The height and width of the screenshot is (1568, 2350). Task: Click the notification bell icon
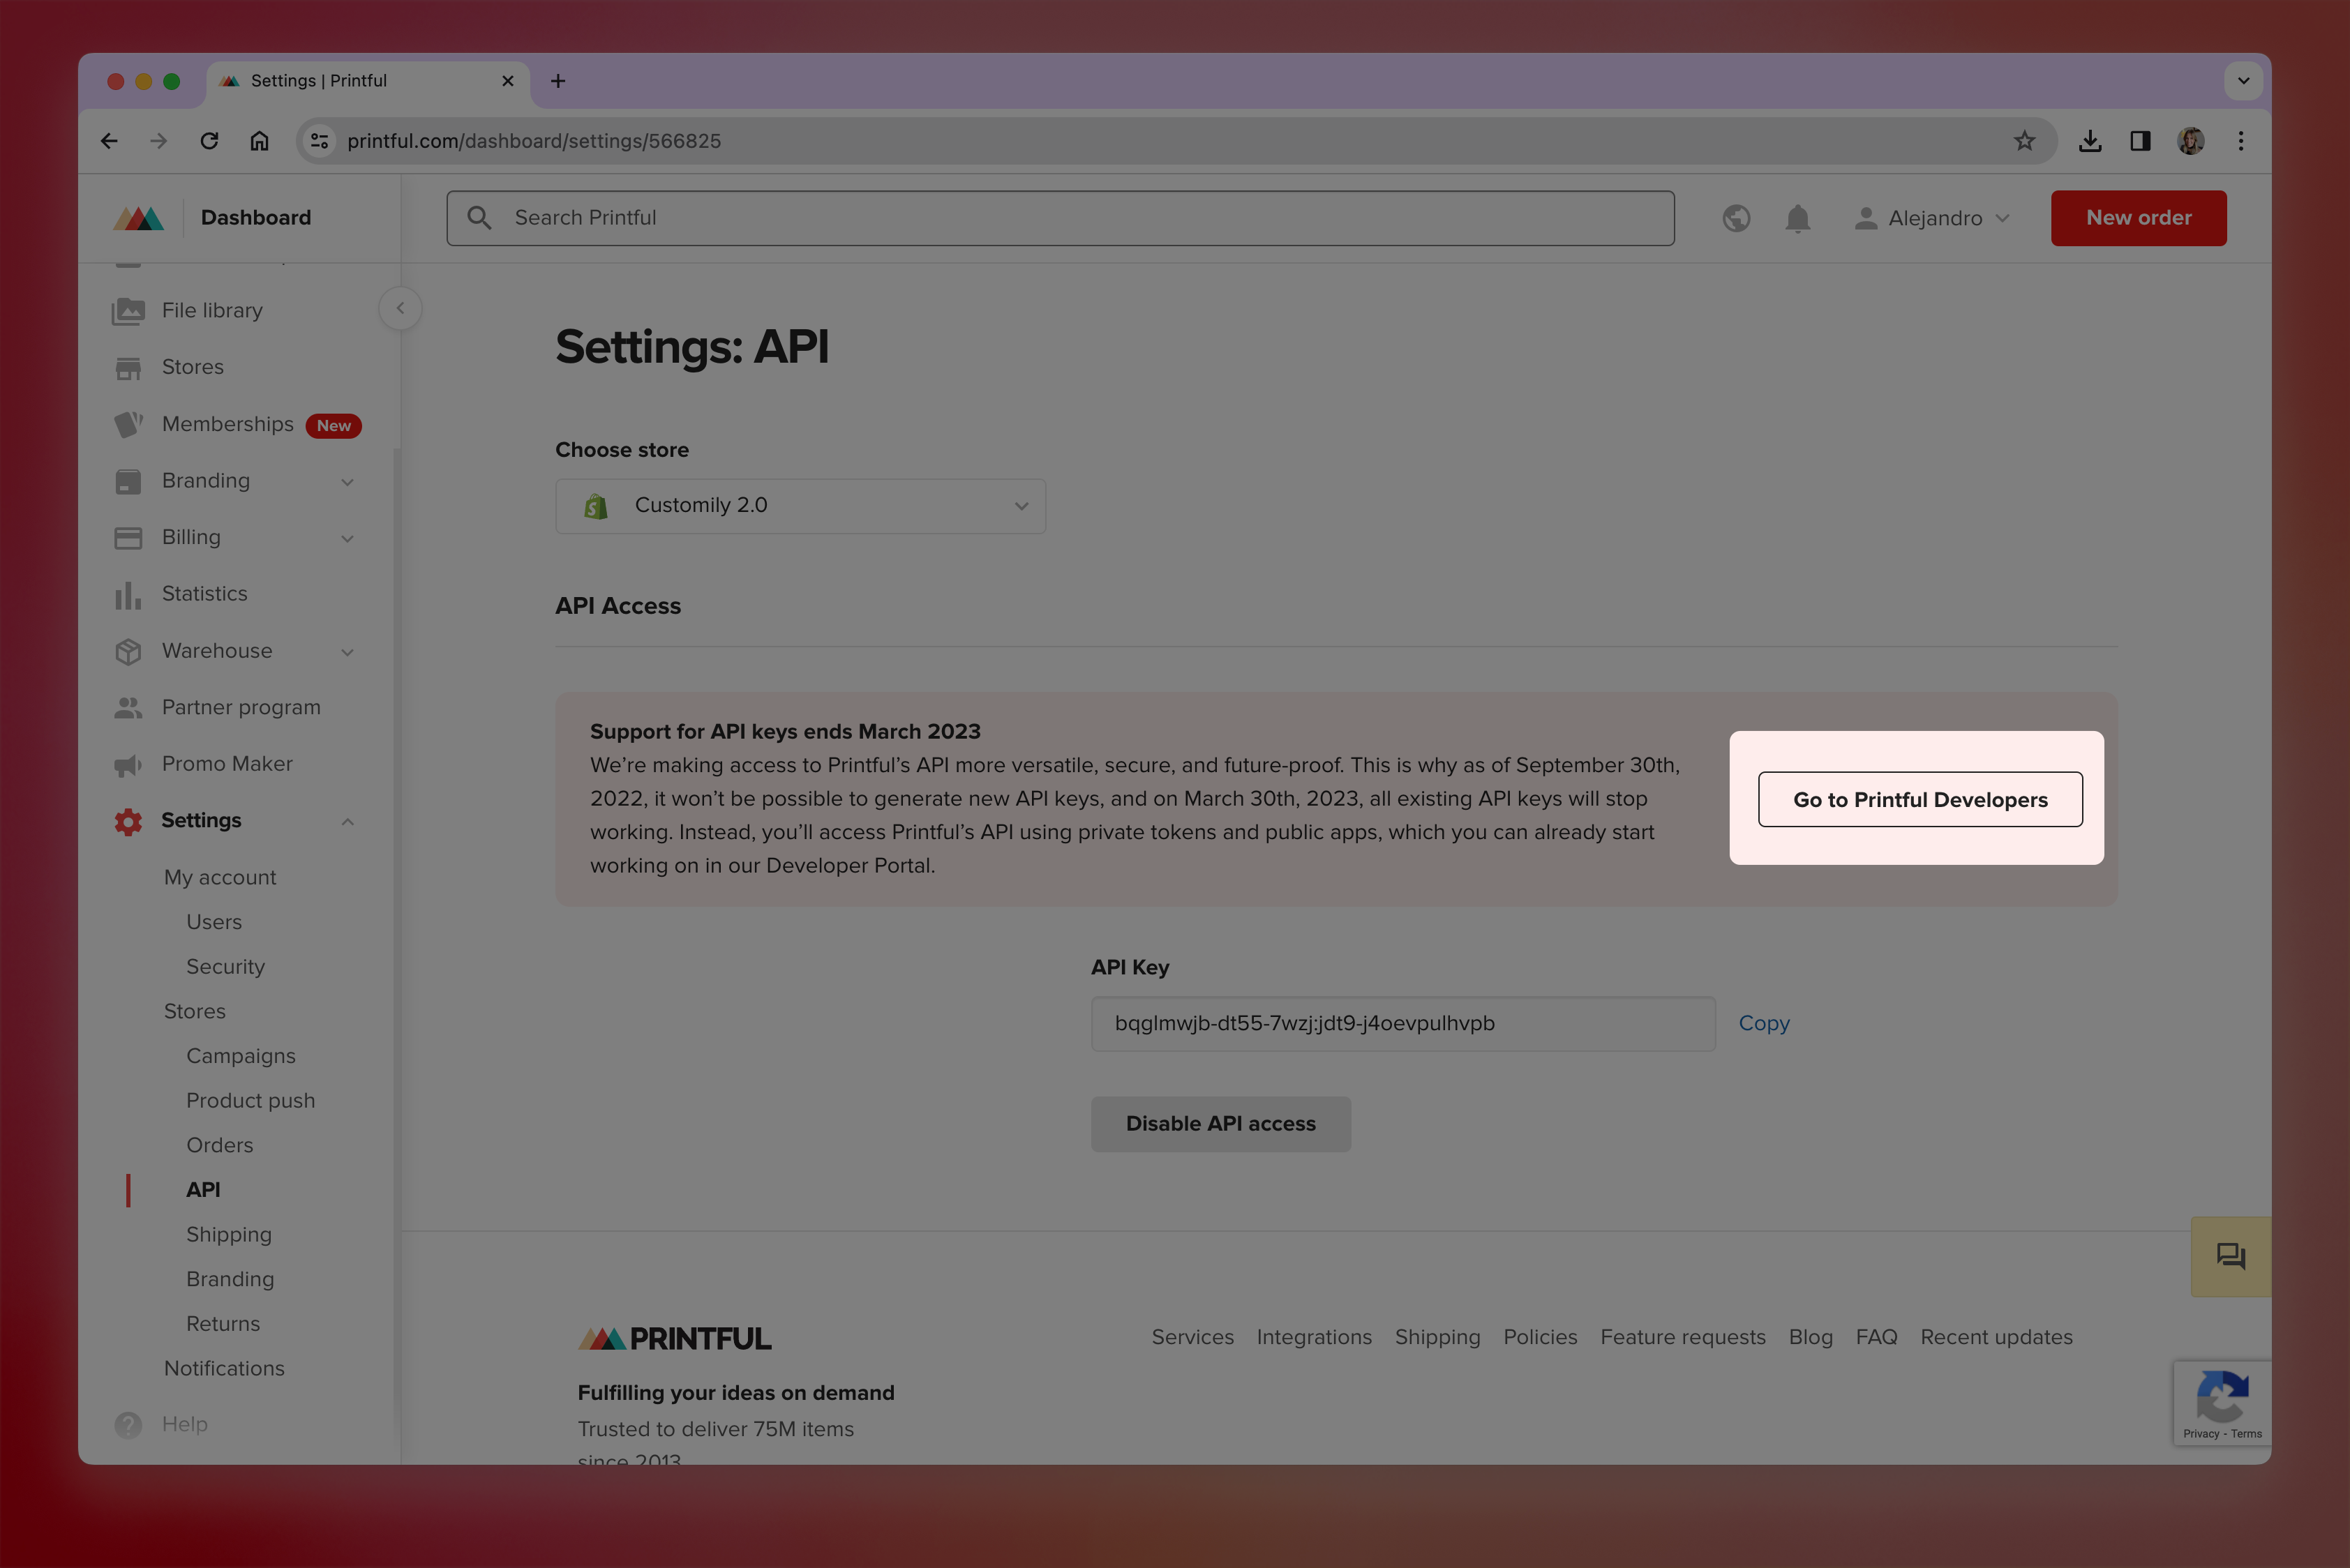tap(1797, 218)
